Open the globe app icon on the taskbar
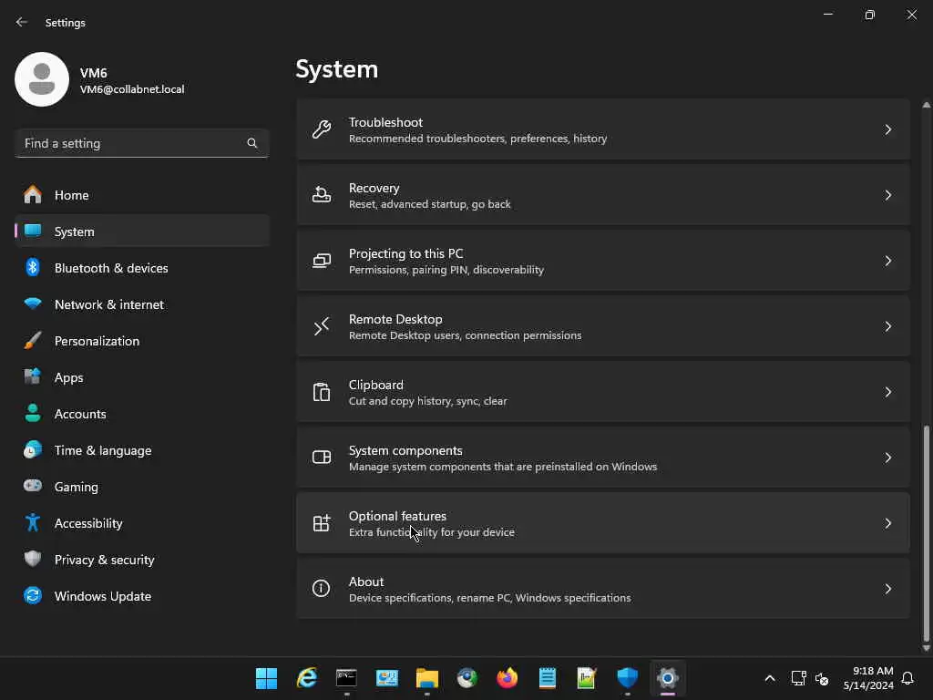The image size is (933, 700). pos(467,678)
